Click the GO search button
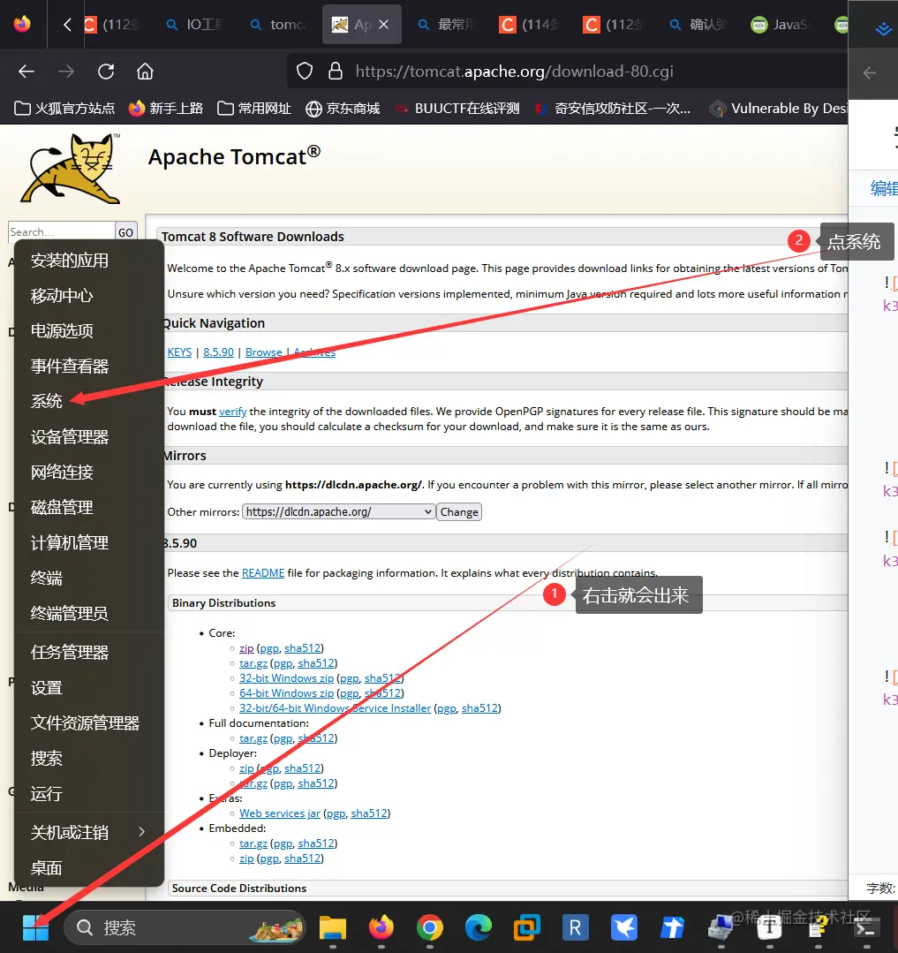 tap(125, 232)
